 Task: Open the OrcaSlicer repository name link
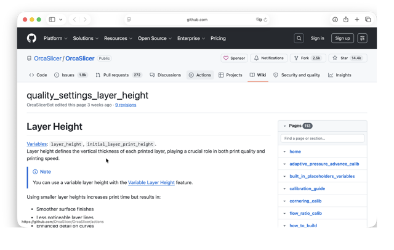point(80,58)
